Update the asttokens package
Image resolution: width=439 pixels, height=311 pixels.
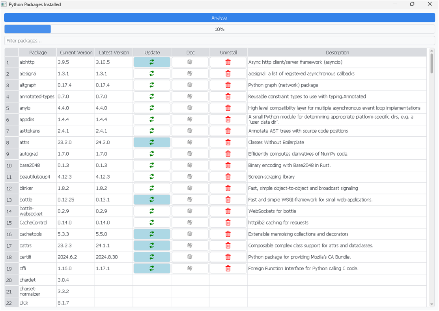point(152,131)
